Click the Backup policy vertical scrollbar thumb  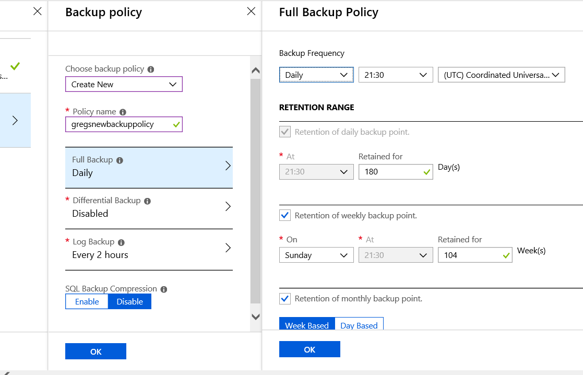(x=255, y=191)
